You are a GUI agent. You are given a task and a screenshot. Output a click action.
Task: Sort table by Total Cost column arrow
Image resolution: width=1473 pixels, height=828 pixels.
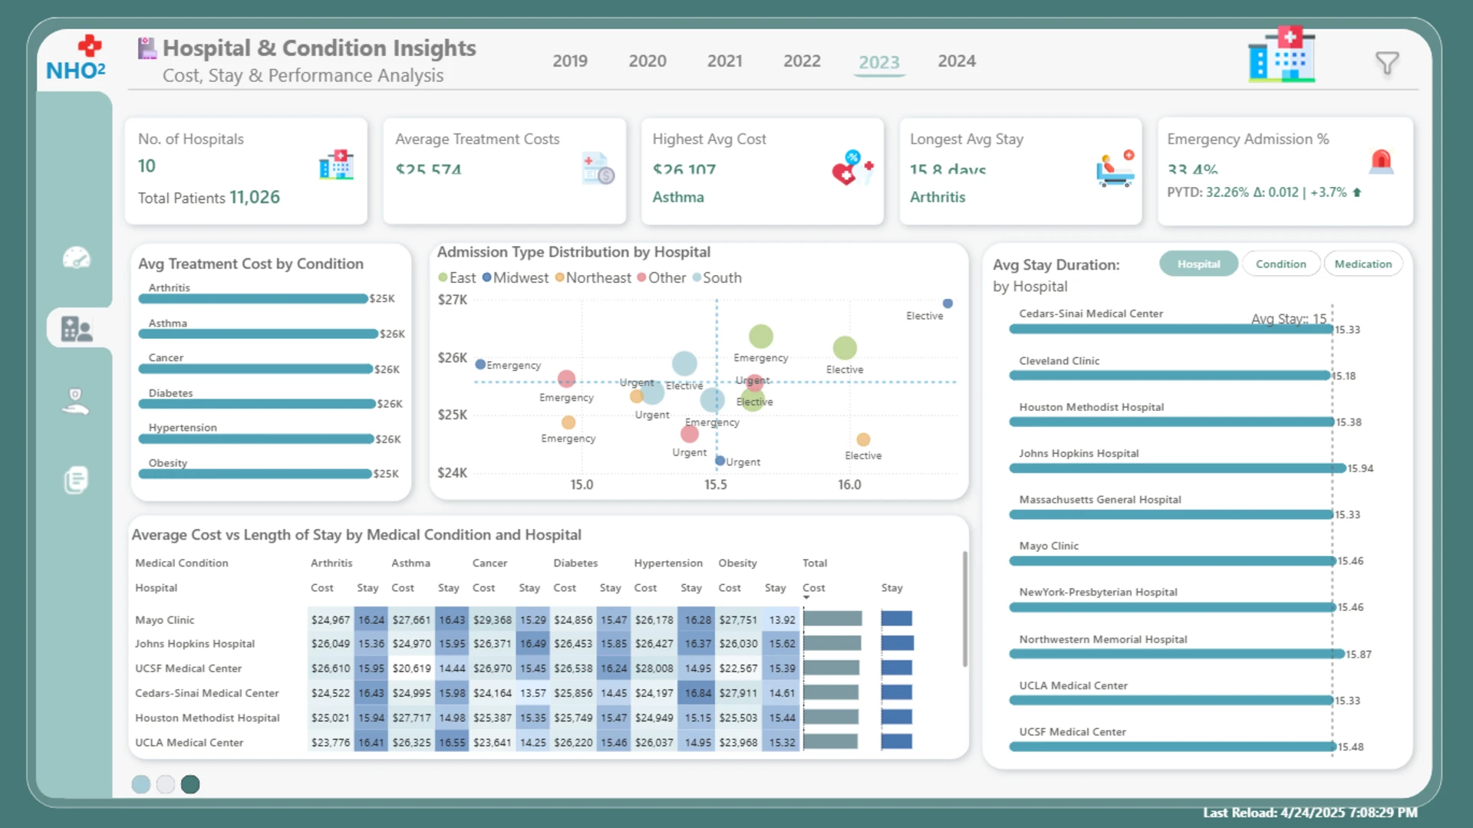806,597
